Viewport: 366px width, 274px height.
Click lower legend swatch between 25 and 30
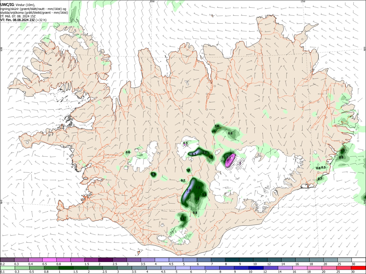click(344, 268)
